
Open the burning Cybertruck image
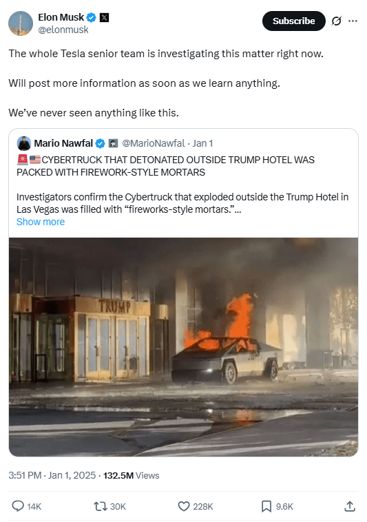pos(183,347)
